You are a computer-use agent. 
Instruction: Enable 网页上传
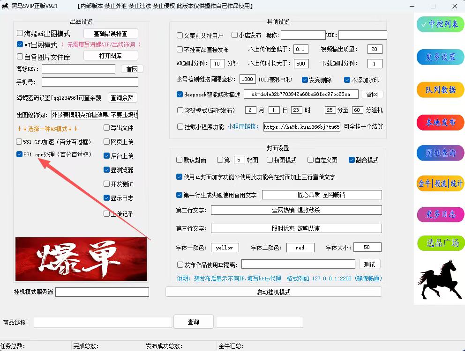click(x=107, y=142)
